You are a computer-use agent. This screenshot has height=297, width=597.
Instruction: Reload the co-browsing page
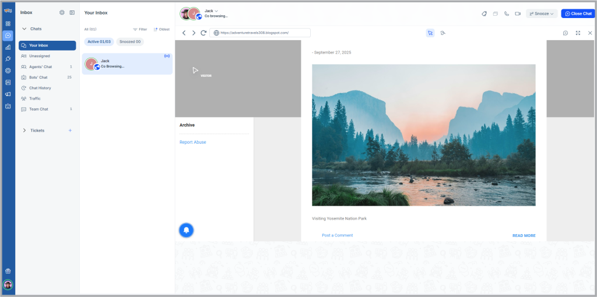click(203, 33)
